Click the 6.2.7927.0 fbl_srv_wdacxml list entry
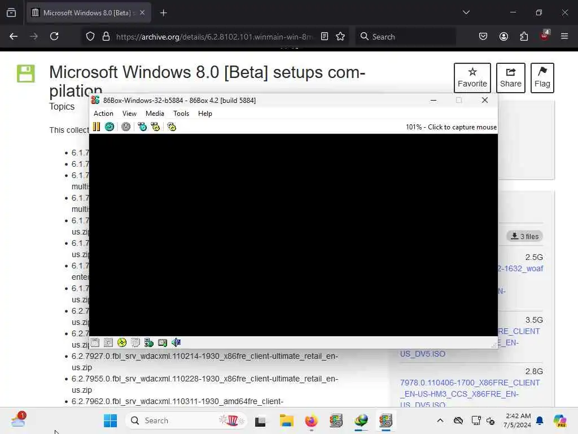The height and width of the screenshot is (434, 578). pyautogui.click(x=204, y=362)
